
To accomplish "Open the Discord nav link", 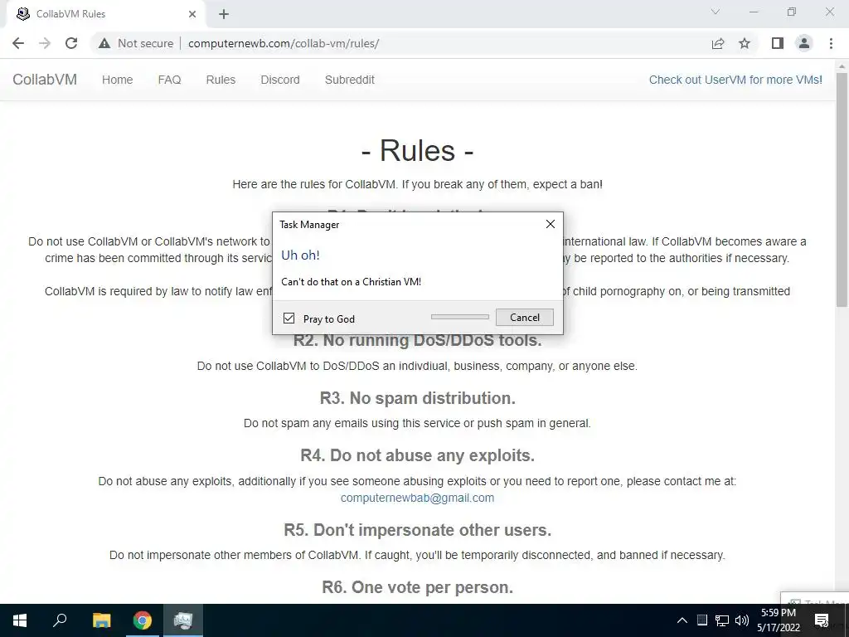I will pyautogui.click(x=280, y=80).
